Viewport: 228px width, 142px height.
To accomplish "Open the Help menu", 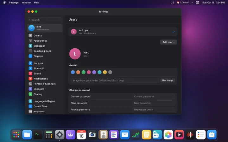I will (x=36, y=3).
